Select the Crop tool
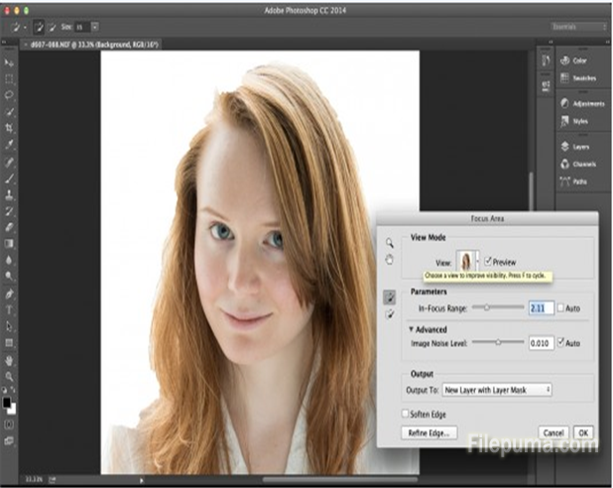This screenshot has height=488, width=613. 11,128
